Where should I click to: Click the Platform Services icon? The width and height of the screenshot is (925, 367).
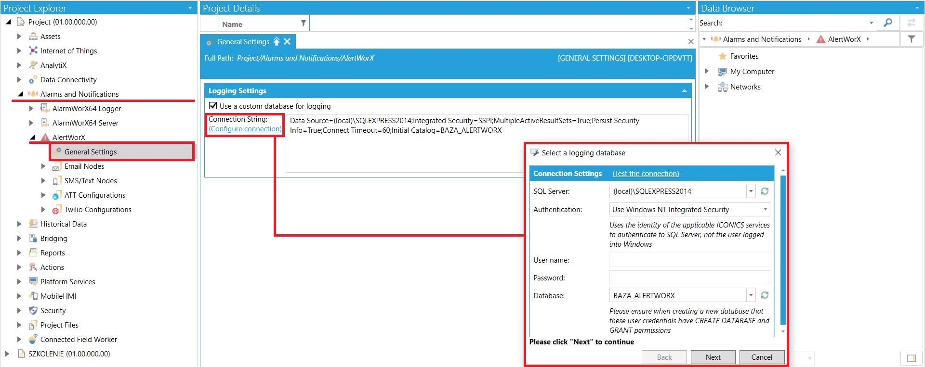[33, 281]
